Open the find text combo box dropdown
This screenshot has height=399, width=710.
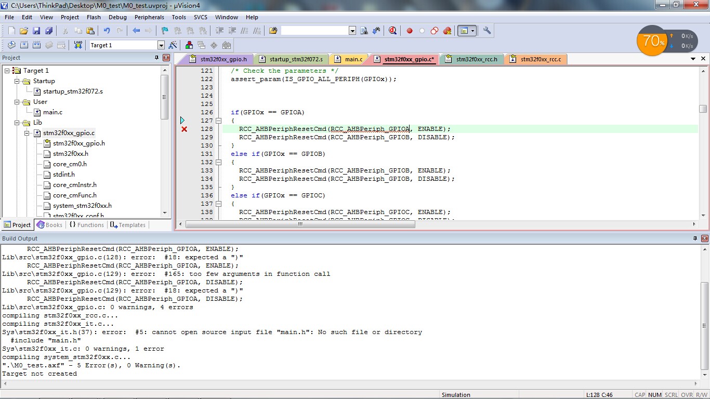[x=352, y=31]
